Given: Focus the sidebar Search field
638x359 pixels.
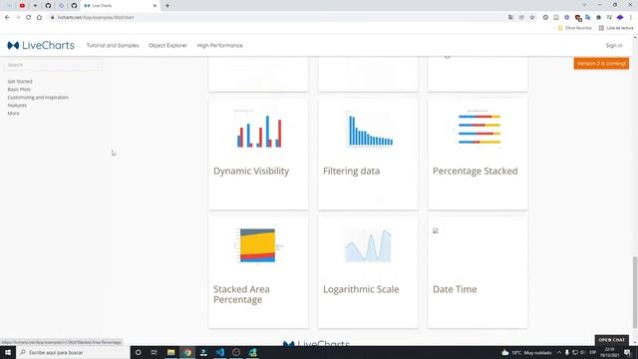Looking at the screenshot, I should [52, 65].
